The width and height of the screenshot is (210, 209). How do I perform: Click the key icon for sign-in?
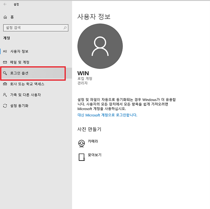tap(5, 73)
